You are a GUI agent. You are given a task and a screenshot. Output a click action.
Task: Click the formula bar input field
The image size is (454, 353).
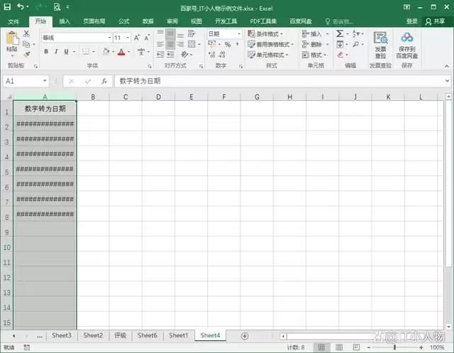pyautogui.click(x=279, y=81)
